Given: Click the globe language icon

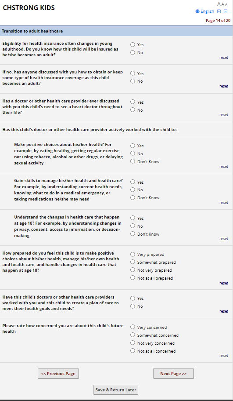Looking at the screenshot, I should [197, 11].
